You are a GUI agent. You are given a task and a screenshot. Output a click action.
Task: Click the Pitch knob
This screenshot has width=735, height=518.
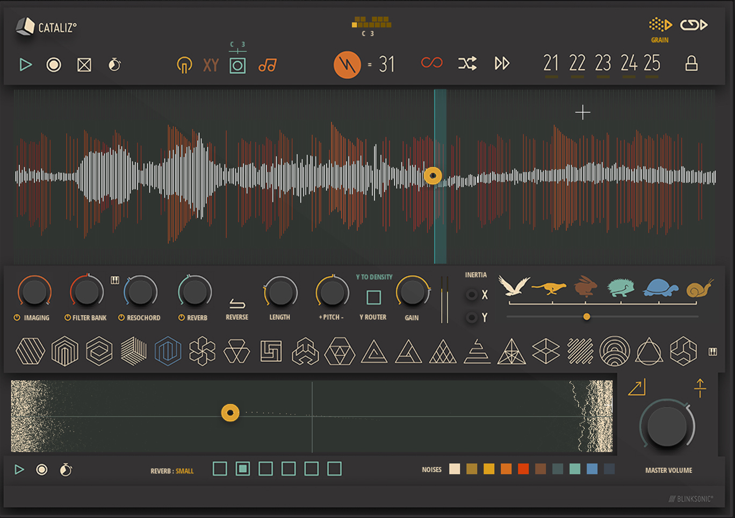point(332,293)
